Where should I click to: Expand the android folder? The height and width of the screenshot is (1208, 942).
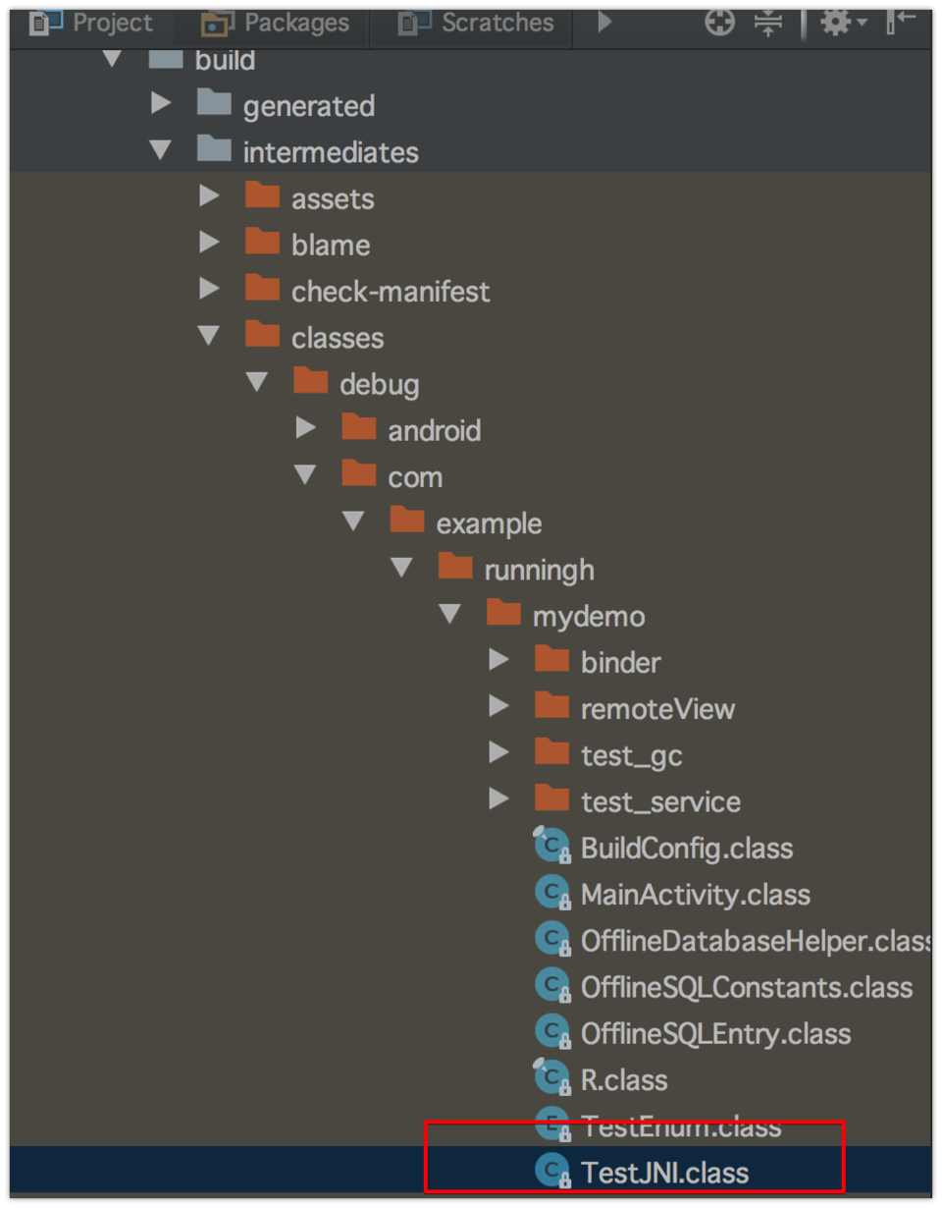pos(305,428)
